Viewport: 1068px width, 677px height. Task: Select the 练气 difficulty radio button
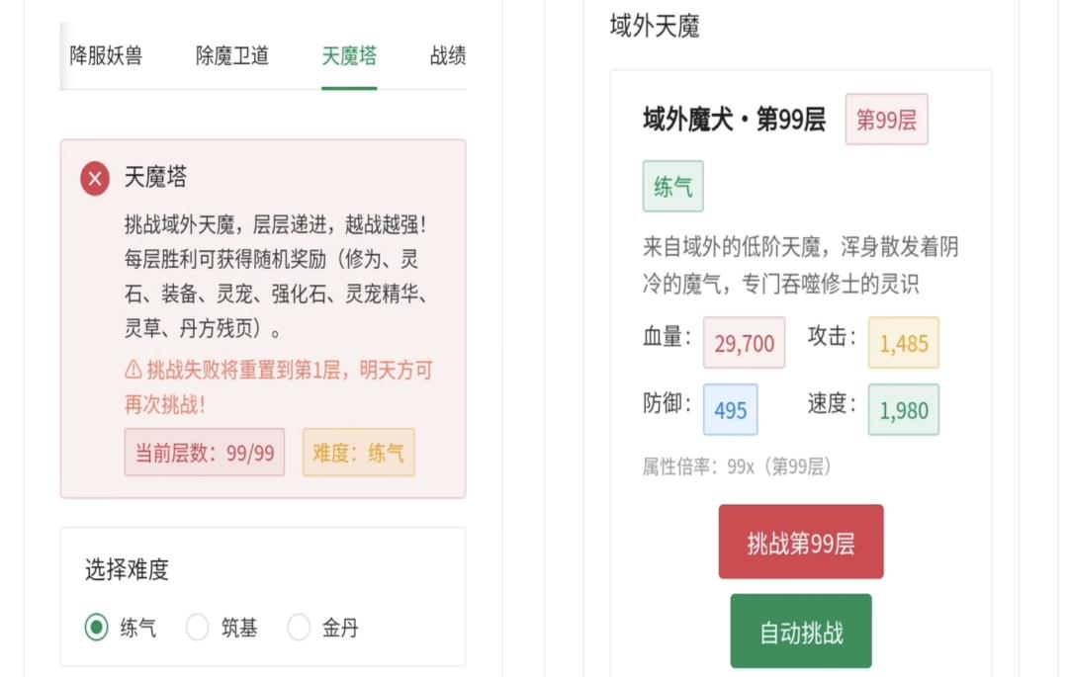coord(96,628)
